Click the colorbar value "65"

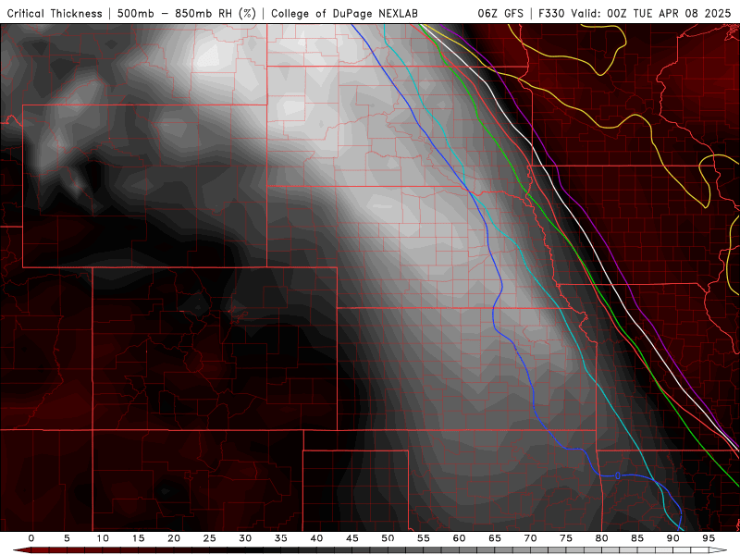click(495, 538)
